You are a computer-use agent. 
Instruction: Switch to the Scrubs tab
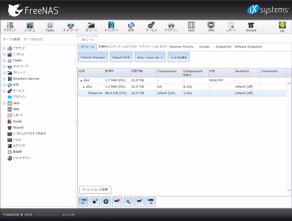(x=204, y=47)
